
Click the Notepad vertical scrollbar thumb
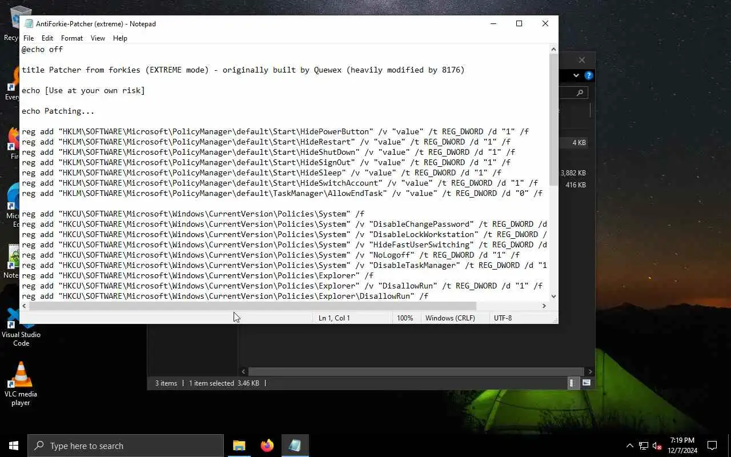point(553,120)
